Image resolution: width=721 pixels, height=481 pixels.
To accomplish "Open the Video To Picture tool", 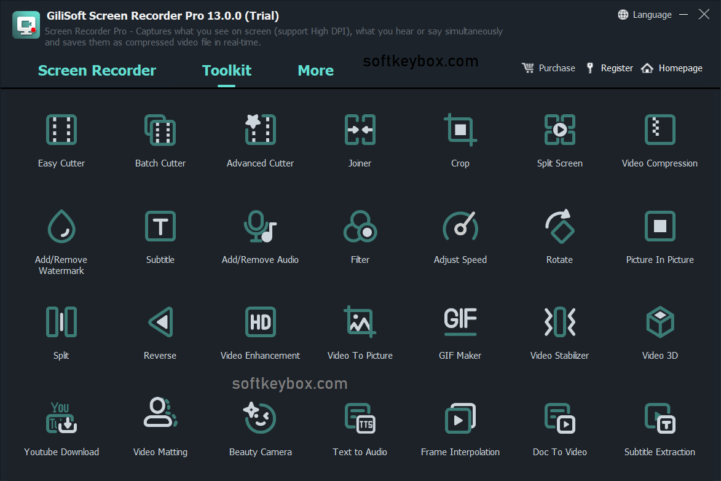I will (360, 332).
